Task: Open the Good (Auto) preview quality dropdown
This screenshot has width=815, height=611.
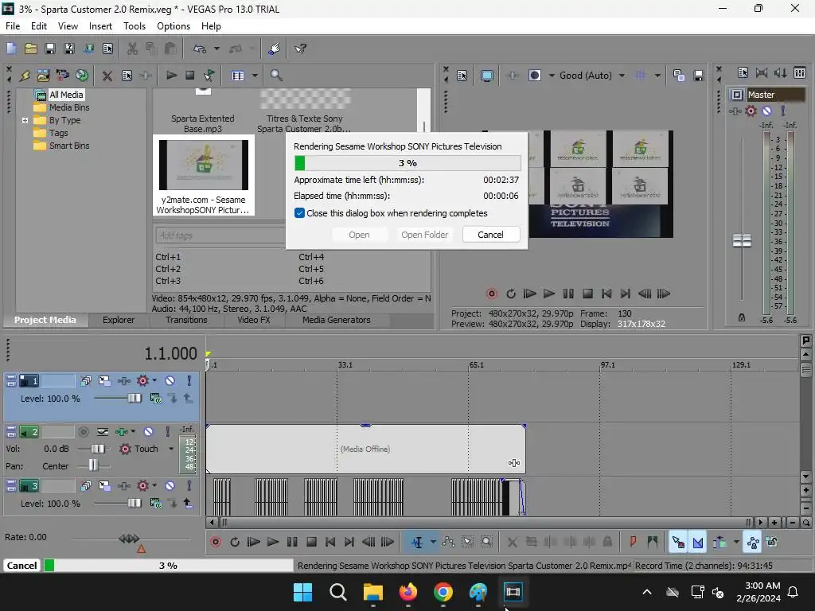Action: (622, 76)
